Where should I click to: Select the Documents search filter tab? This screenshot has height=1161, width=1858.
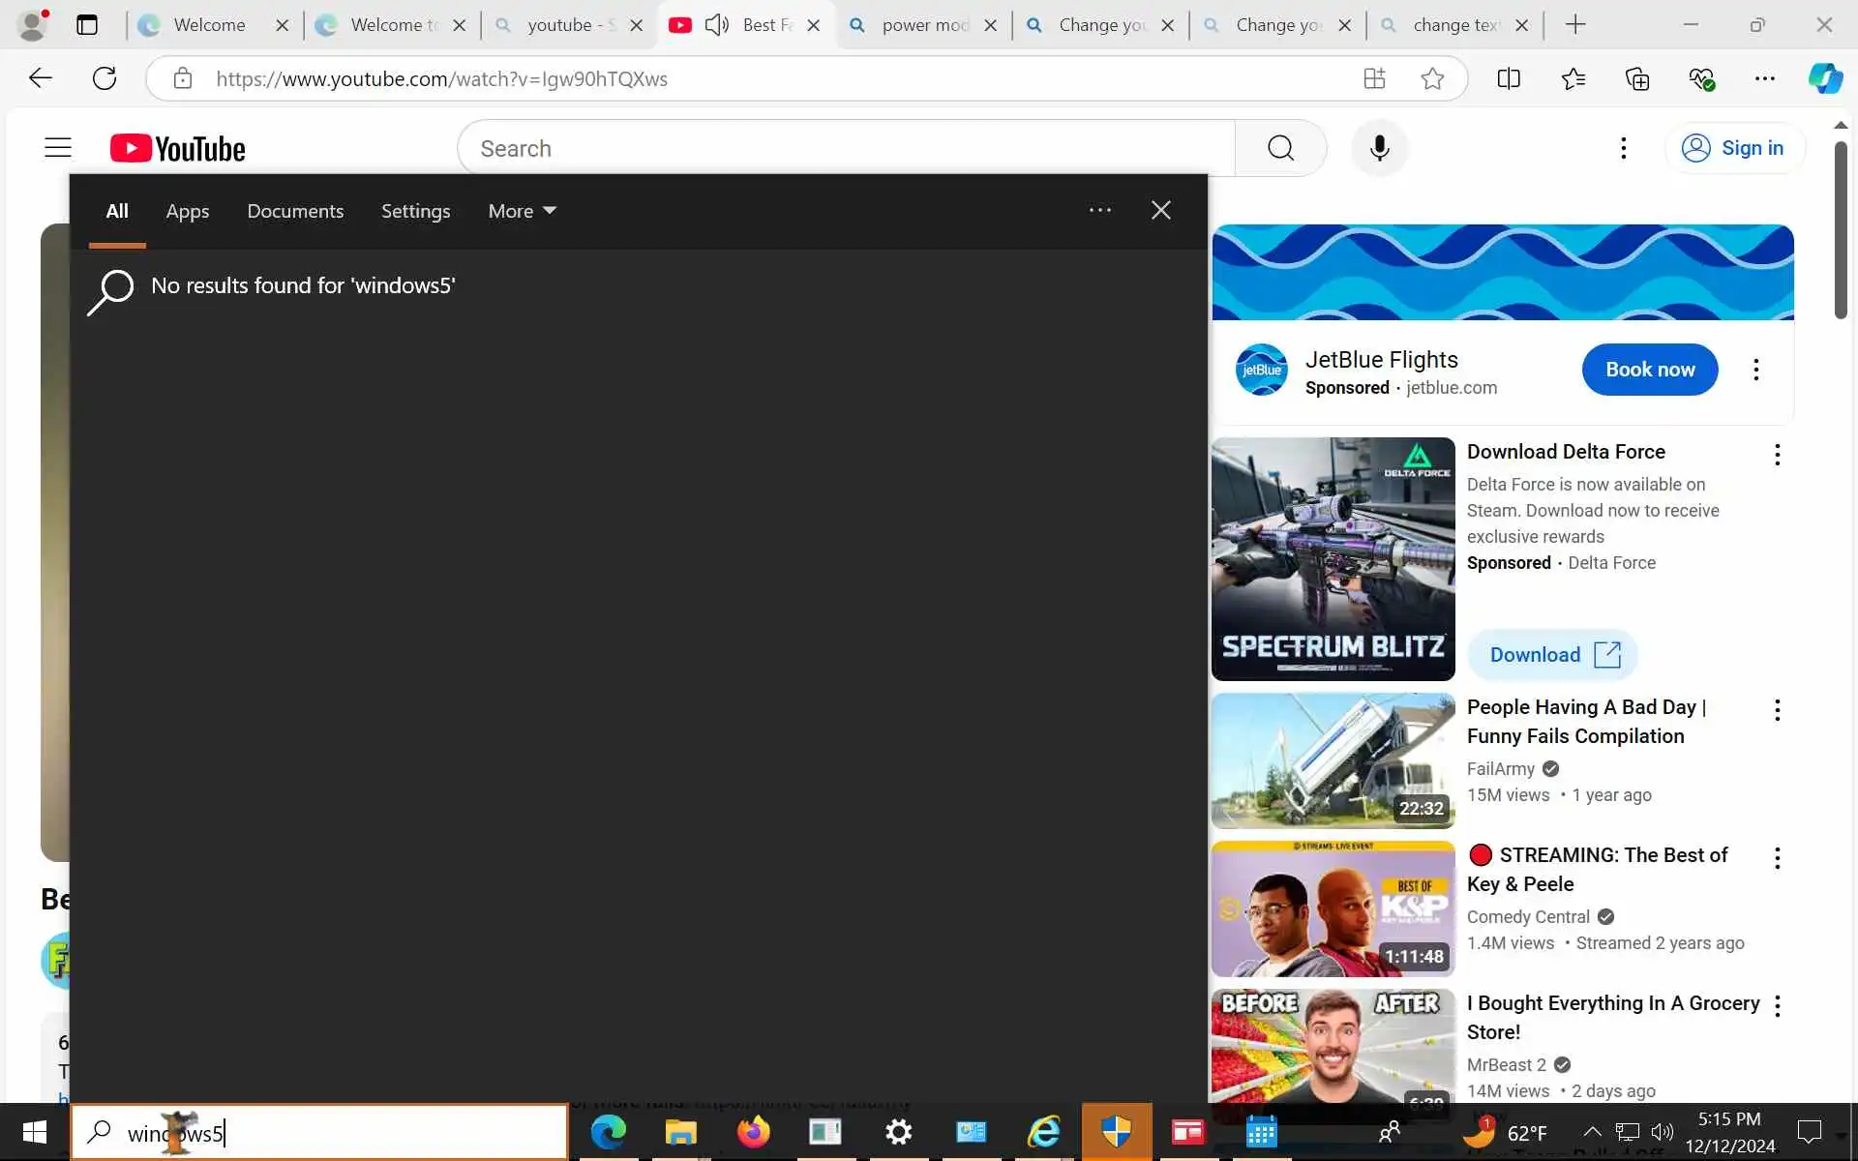(295, 211)
